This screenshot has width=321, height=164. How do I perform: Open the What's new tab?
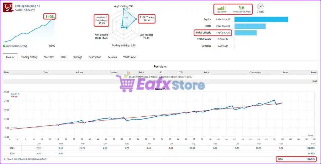pos(129,57)
